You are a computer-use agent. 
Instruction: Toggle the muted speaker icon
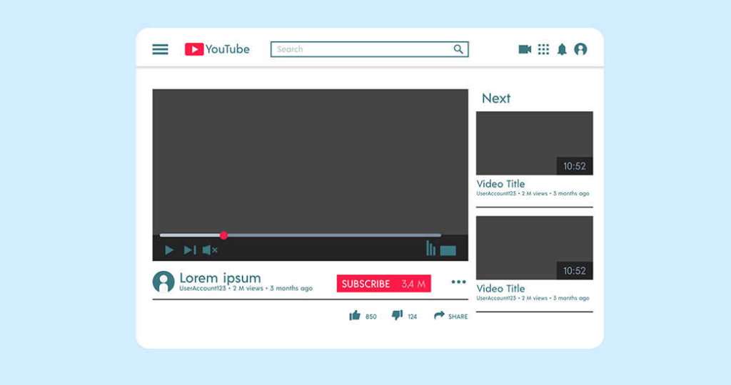pyautogui.click(x=211, y=250)
